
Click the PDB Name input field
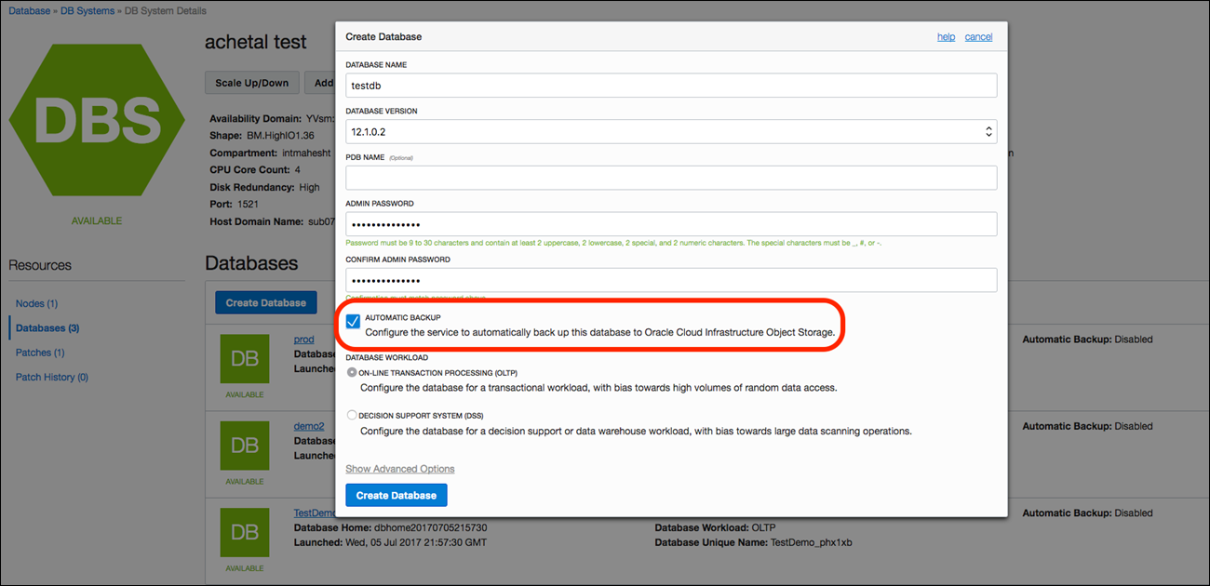pyautogui.click(x=671, y=178)
